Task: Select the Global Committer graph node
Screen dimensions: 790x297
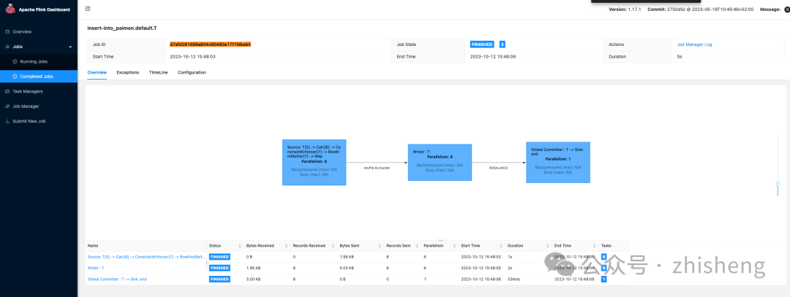Action: [557, 162]
